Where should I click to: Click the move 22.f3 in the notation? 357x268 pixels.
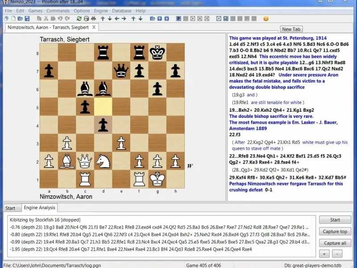tap(235, 135)
